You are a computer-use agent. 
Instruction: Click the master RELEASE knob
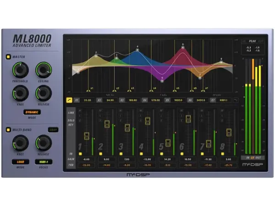tap(44, 93)
